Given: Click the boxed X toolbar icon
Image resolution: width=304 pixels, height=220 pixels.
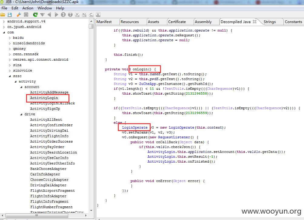Looking at the screenshot, I should 98,15.
